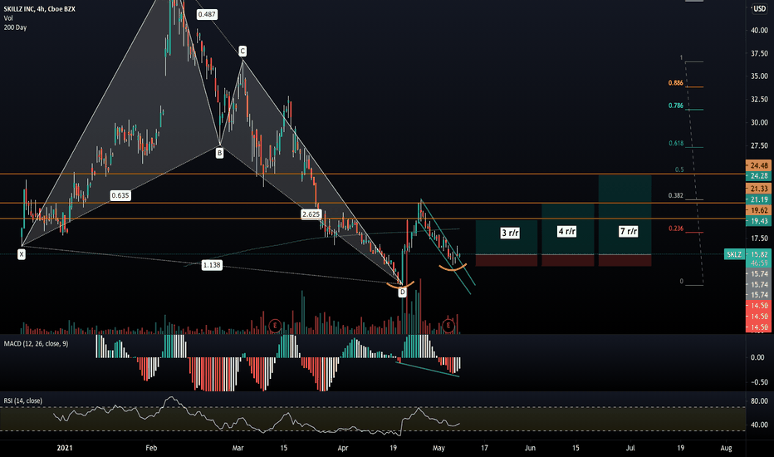Click the 2.625 ratio label

tap(311, 214)
